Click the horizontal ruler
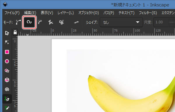175x112 pixels. (x=96, y=32)
